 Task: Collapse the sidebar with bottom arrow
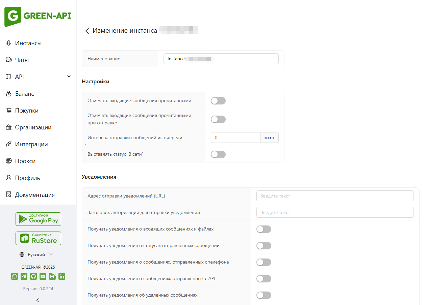point(38,300)
